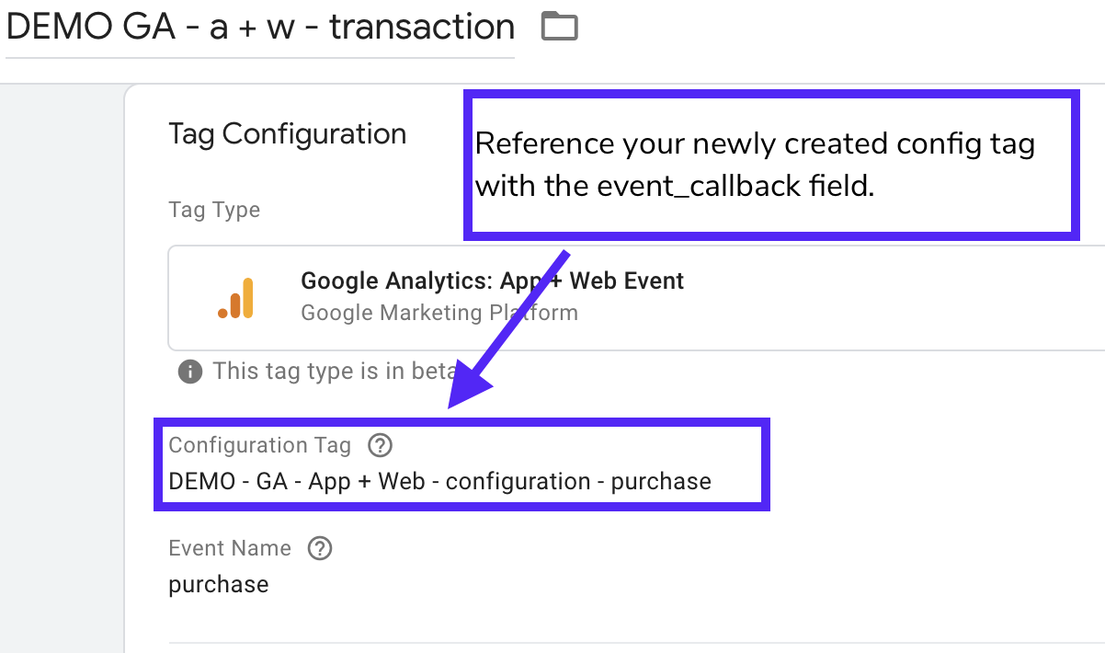Open the help icon next to Configuration Tag
1105x653 pixels.
coord(380,446)
